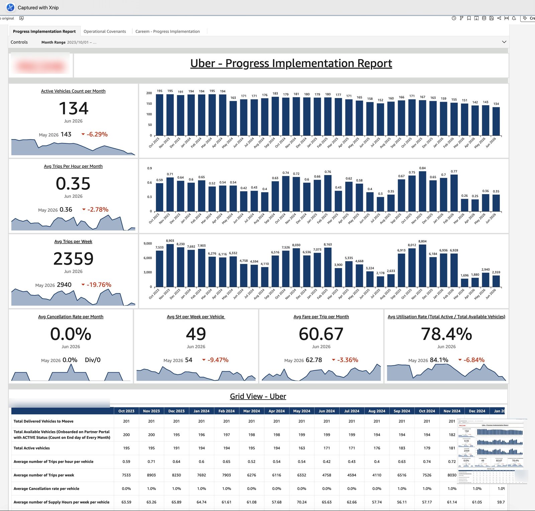Click the Oct 2023 grid column header
Viewport: 535px width, 511px height.
(x=126, y=411)
